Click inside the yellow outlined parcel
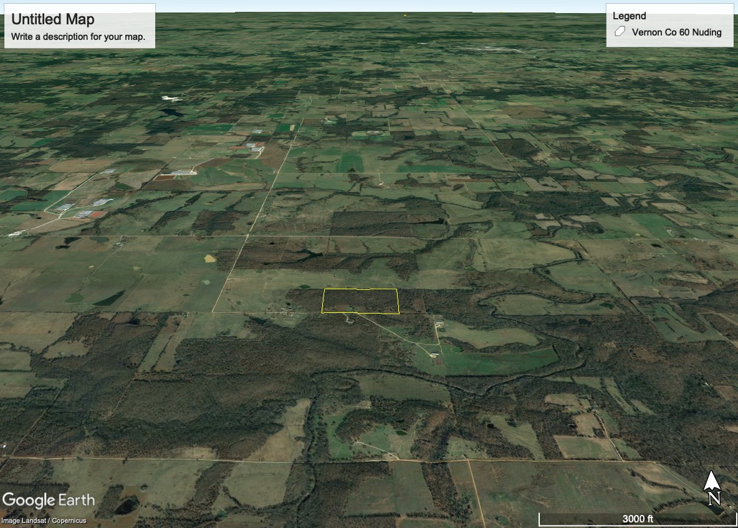738x528 pixels. click(x=360, y=302)
